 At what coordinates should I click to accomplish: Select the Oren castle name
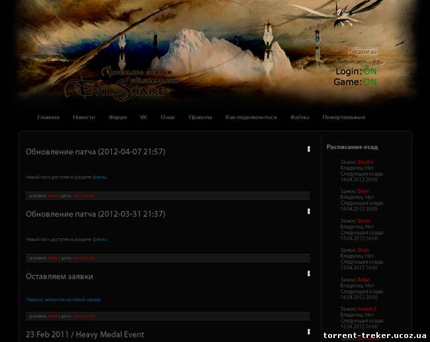click(x=363, y=250)
